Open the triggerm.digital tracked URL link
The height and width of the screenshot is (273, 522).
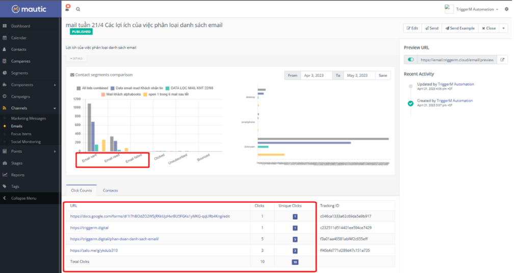point(89,228)
